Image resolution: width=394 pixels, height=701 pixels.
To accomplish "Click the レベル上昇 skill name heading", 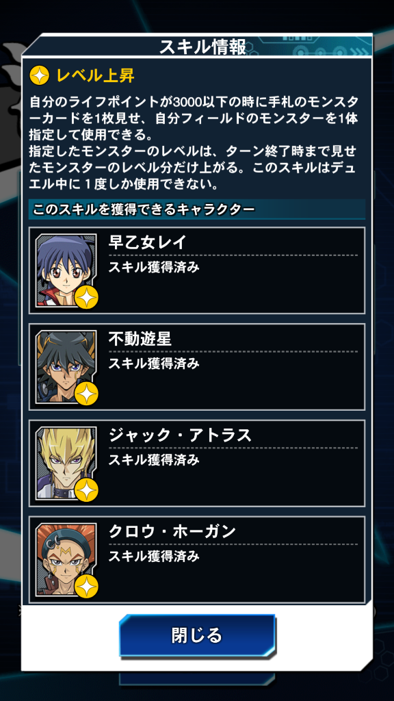I will pyautogui.click(x=95, y=75).
